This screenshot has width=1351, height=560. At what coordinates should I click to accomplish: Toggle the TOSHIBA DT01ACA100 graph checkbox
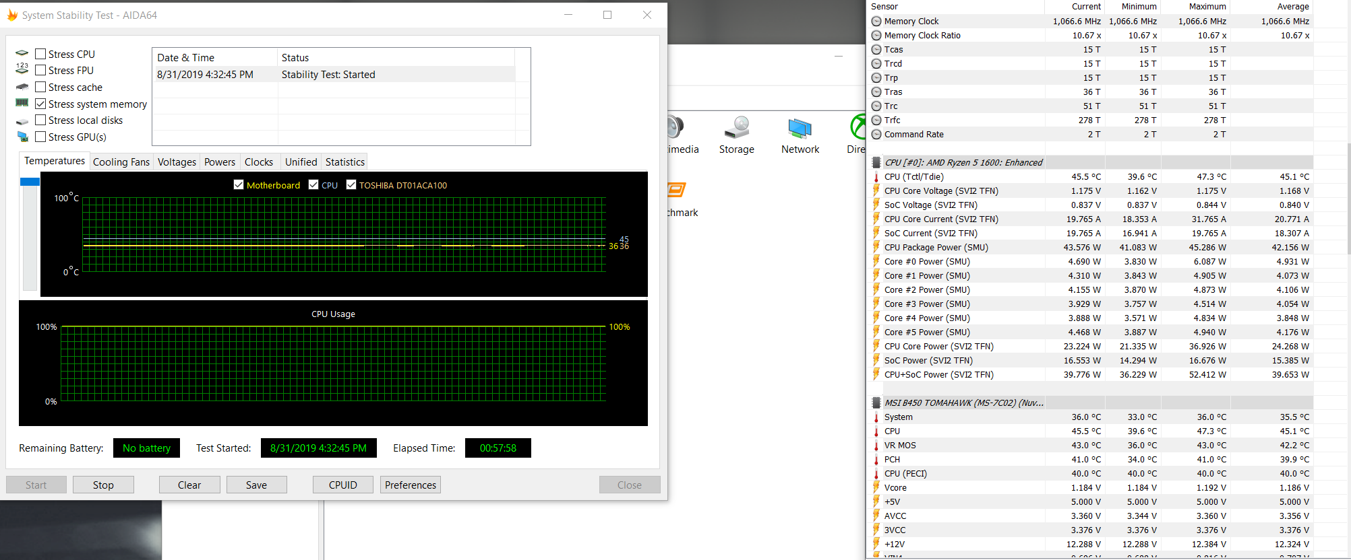[351, 184]
